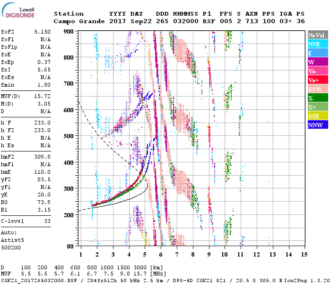Viewport: 331px width, 284px height.
Task: Click the C-level value 33
Action: (47, 221)
